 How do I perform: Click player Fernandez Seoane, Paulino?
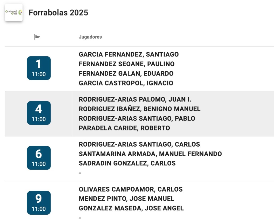pos(127,64)
